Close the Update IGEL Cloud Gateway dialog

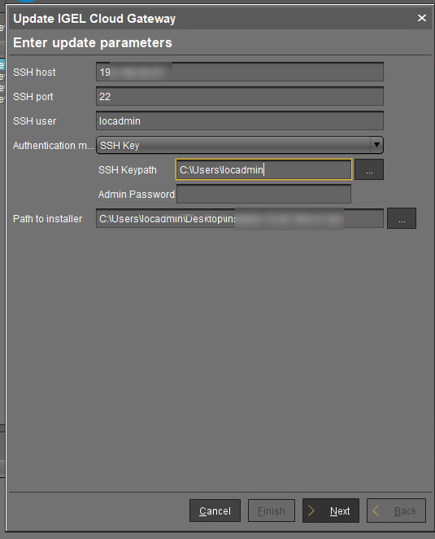[x=422, y=18]
